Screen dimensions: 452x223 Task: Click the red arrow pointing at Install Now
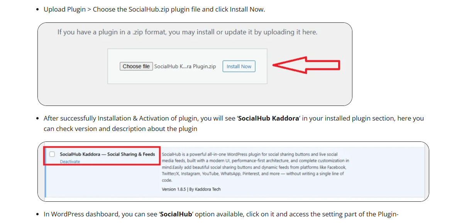click(x=306, y=65)
